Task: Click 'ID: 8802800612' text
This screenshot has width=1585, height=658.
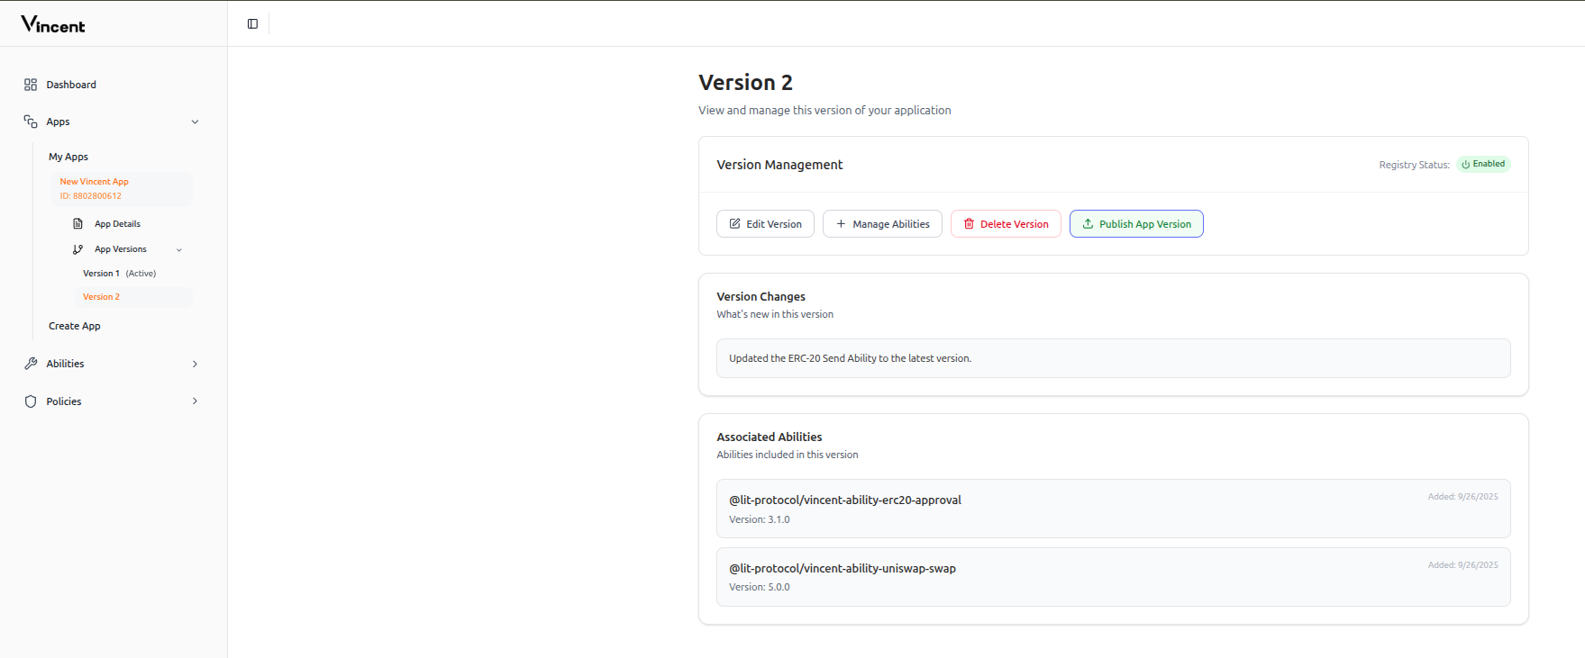Action: coord(90,196)
